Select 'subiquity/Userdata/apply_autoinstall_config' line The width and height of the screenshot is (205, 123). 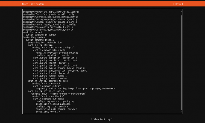pos(51,17)
